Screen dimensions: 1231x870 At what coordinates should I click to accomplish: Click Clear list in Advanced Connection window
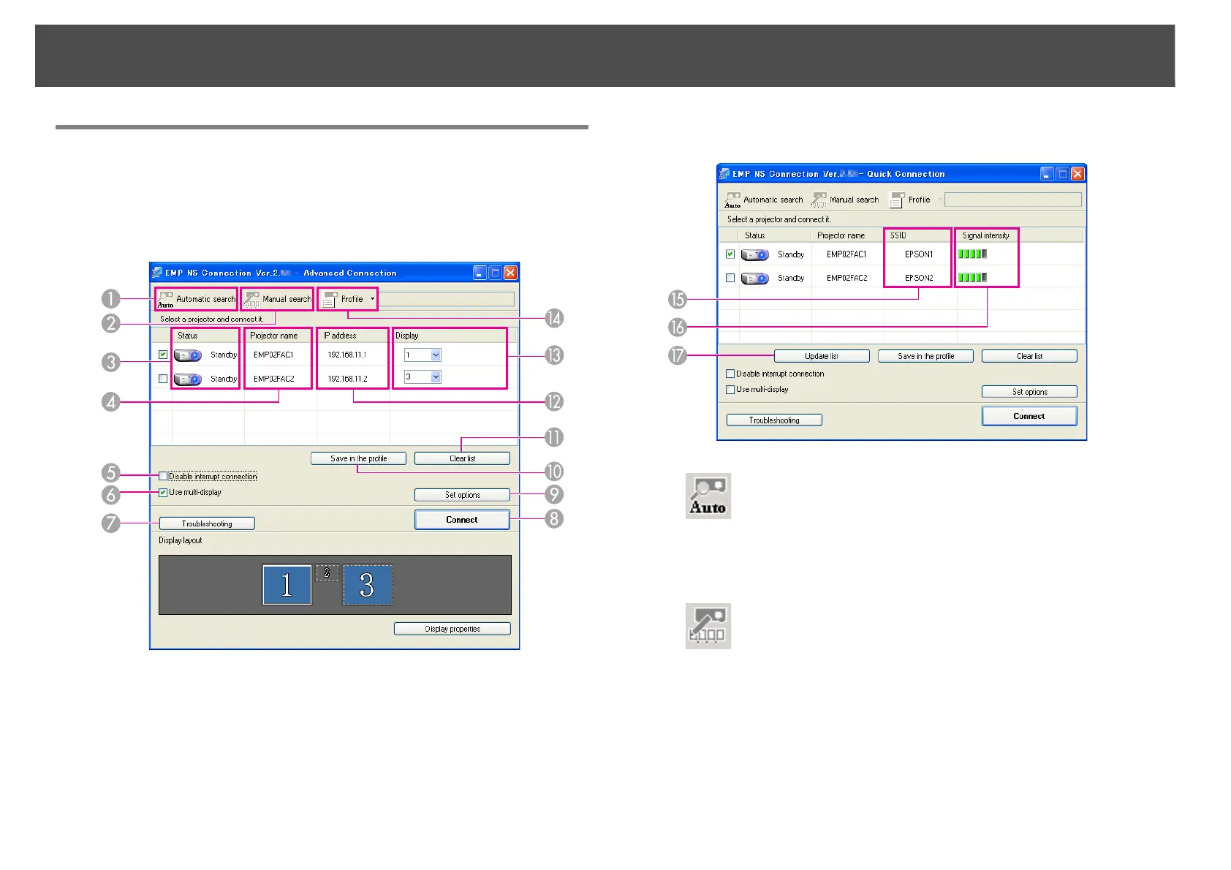pos(462,458)
